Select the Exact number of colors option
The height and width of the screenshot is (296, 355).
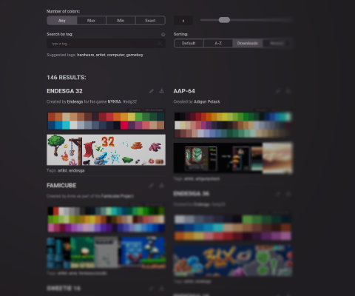(150, 21)
